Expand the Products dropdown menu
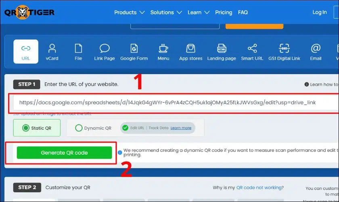 click(x=129, y=13)
